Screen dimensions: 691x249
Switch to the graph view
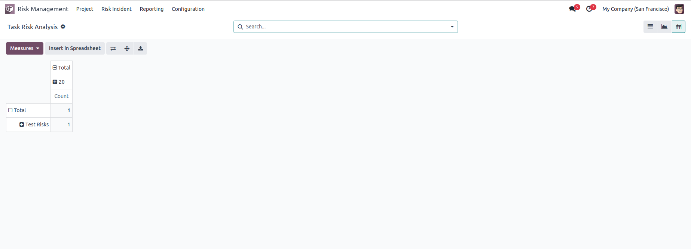(x=664, y=27)
